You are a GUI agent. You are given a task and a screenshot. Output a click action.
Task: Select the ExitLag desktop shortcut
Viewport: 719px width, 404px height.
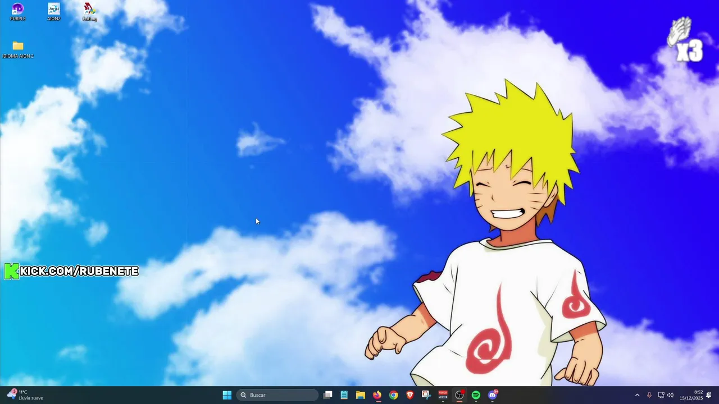[x=89, y=12]
